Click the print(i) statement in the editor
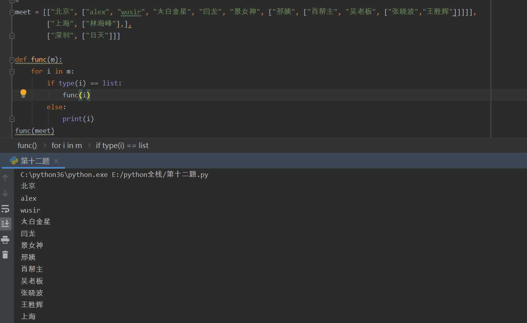Screen dimensions: 527x323 tap(78, 119)
